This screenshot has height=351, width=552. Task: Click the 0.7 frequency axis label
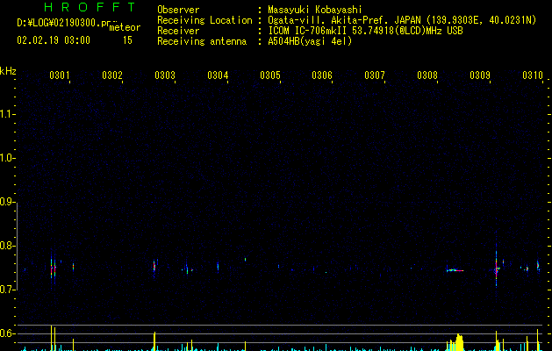tap(7, 290)
